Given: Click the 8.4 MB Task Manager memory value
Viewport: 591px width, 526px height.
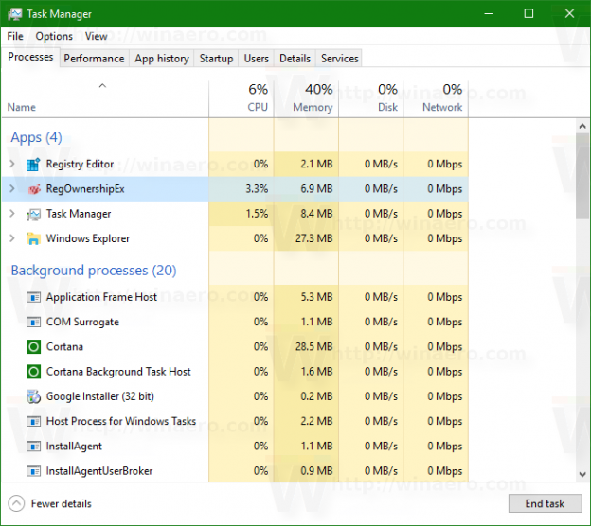Looking at the screenshot, I should tap(316, 214).
